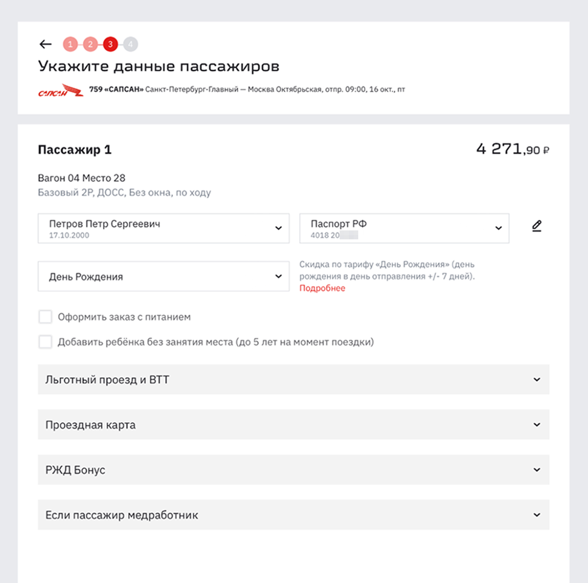588x583 pixels.
Task: Expand Если пассажир медработник section
Action: [294, 515]
